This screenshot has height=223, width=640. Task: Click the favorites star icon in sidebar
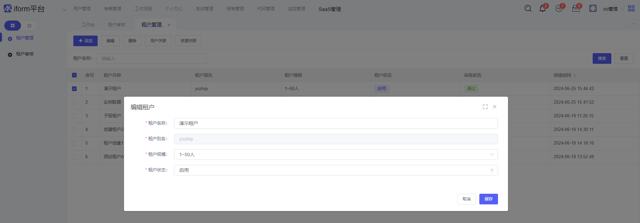(29, 26)
